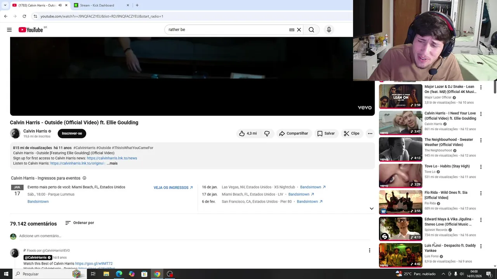Go back in browser history
This screenshot has width=497, height=279.
[5, 16]
